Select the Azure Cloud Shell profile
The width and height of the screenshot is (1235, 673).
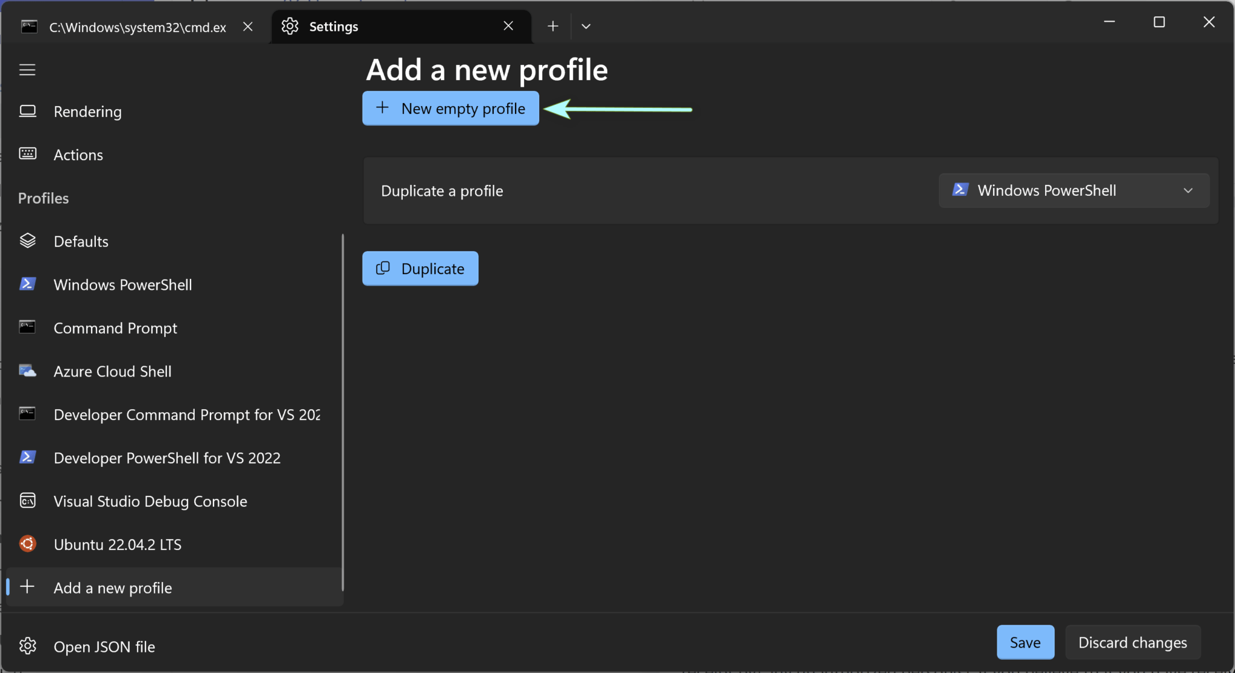(x=112, y=371)
